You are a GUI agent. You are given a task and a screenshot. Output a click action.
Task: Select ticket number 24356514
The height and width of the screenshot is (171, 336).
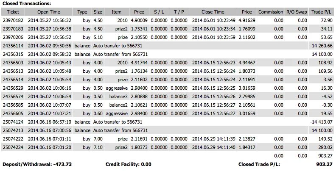13,80
